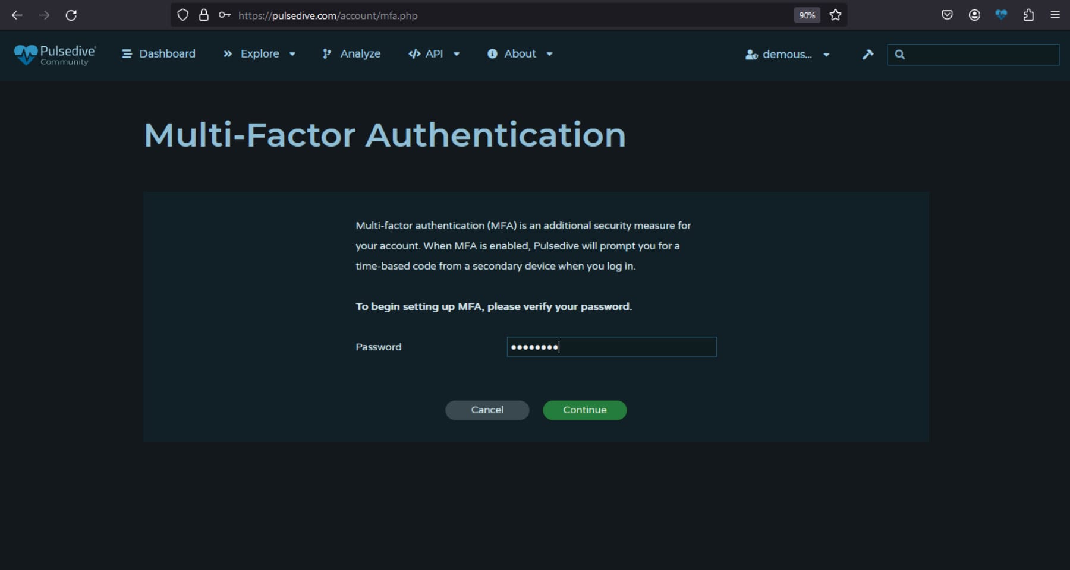Reload the current page
This screenshot has height=570, width=1070.
71,15
